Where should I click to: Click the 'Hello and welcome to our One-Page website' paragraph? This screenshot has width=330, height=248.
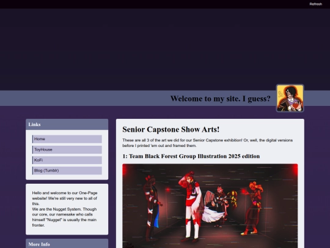point(65,198)
